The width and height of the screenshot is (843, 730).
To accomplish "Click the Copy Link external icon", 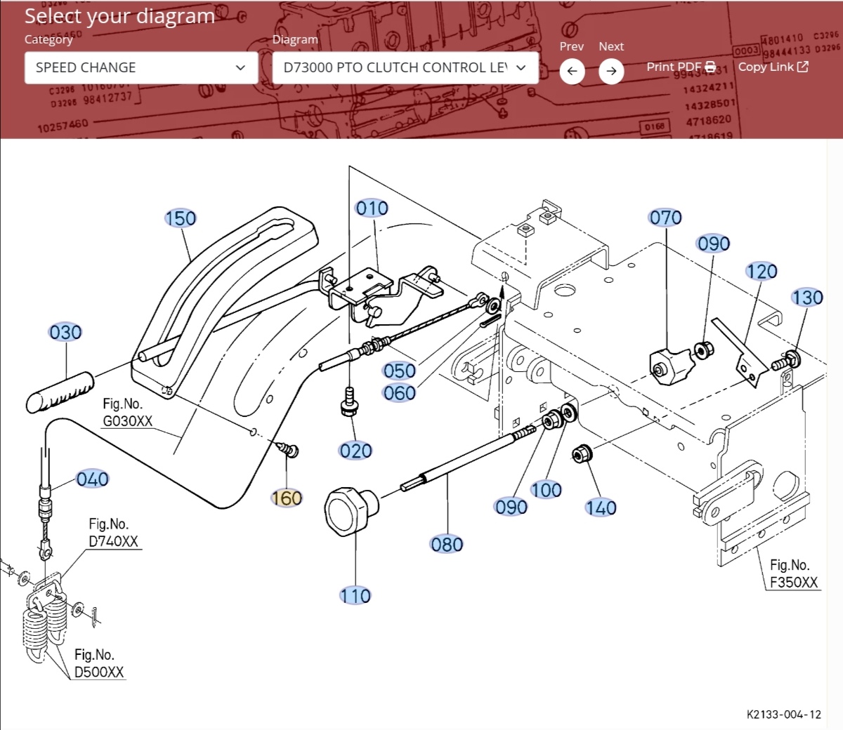I will 803,67.
